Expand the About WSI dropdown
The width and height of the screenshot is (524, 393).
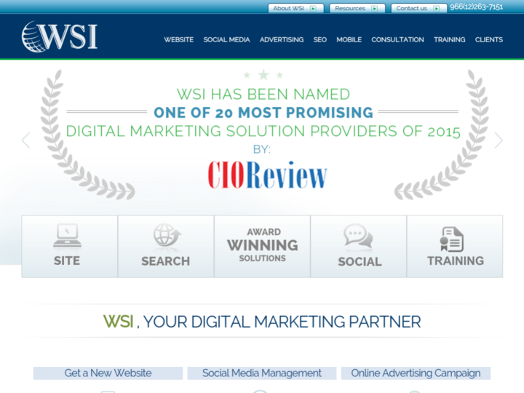(295, 8)
